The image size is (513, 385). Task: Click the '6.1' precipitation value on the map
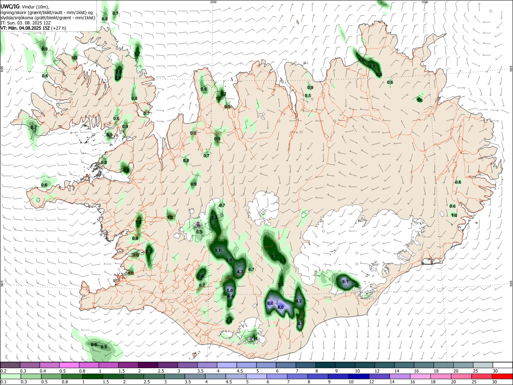point(345,282)
